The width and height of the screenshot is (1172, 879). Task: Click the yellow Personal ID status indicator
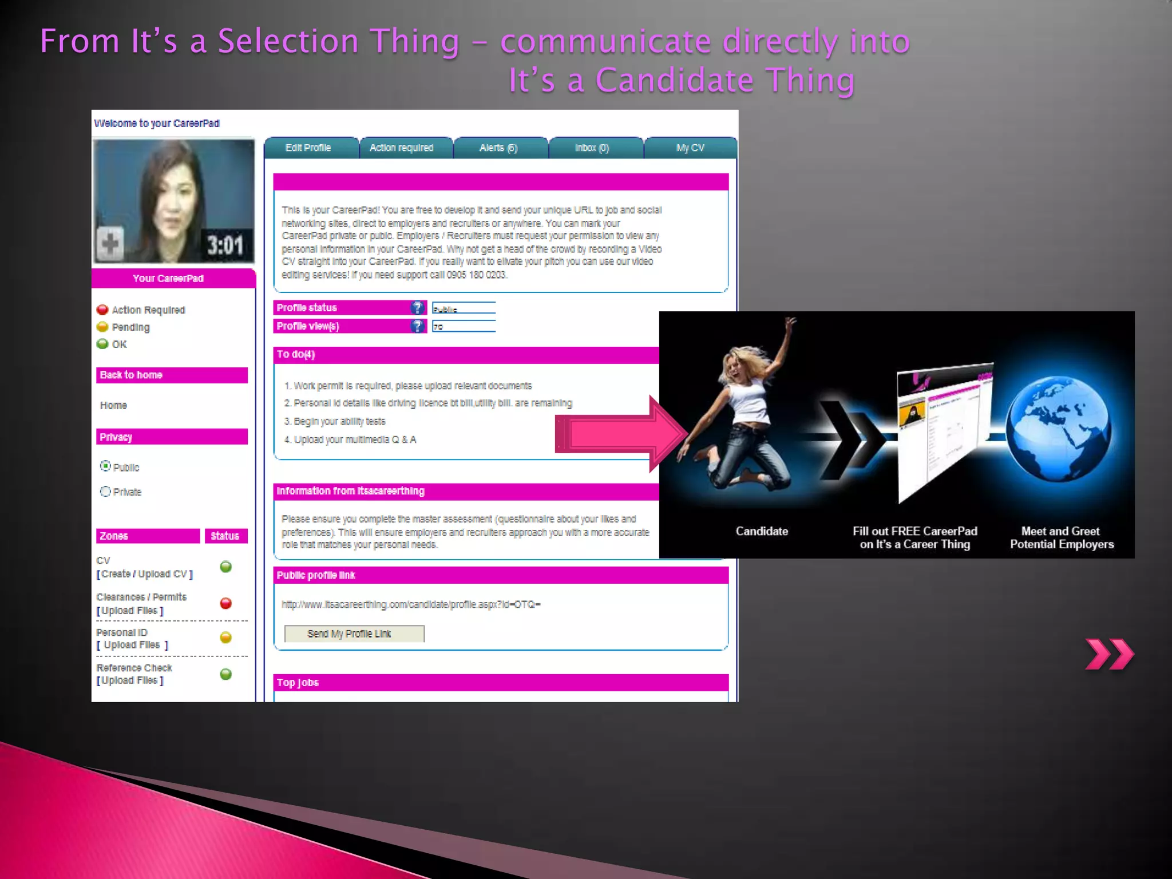point(226,638)
